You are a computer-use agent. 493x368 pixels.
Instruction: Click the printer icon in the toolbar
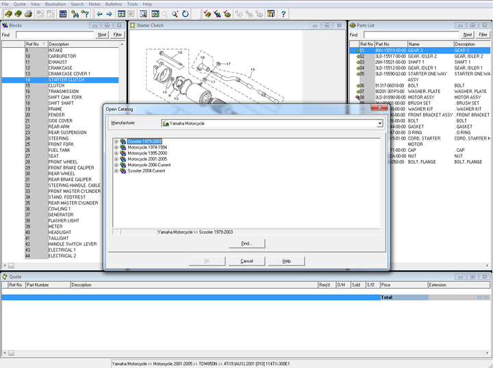[x=28, y=14]
